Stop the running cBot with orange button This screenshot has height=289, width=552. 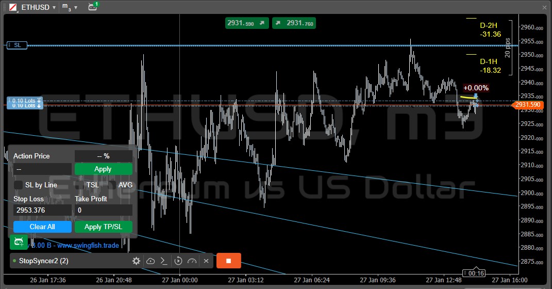pyautogui.click(x=228, y=261)
